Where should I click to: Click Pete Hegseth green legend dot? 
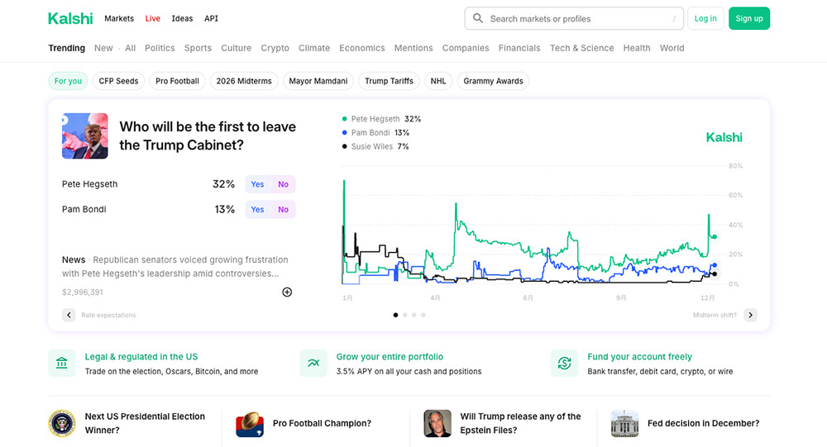point(344,119)
